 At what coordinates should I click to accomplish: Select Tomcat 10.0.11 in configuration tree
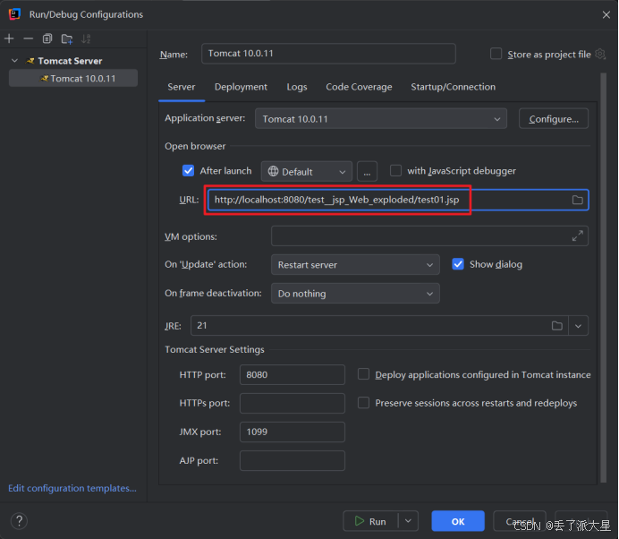click(x=73, y=78)
